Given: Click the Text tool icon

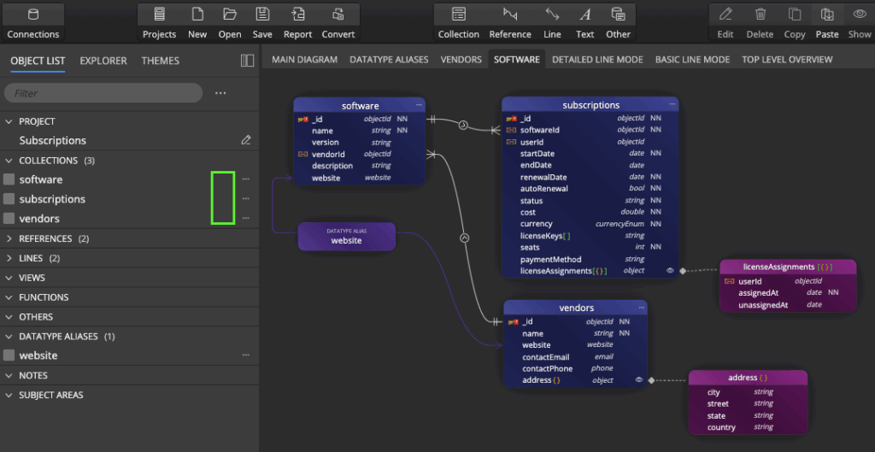Looking at the screenshot, I should click(584, 15).
